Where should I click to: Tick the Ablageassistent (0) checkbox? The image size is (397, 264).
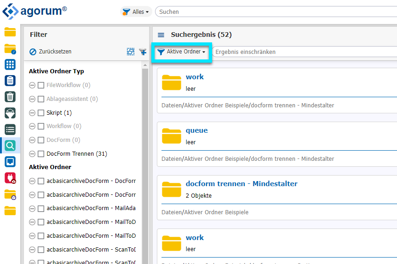41,99
